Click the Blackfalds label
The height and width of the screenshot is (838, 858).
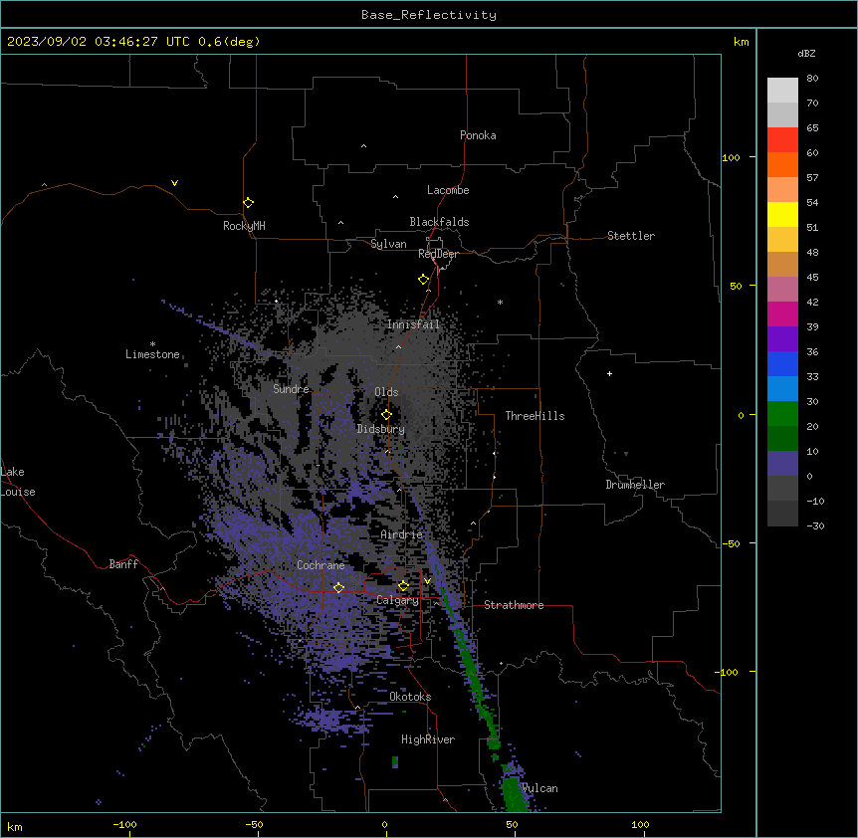click(x=439, y=222)
